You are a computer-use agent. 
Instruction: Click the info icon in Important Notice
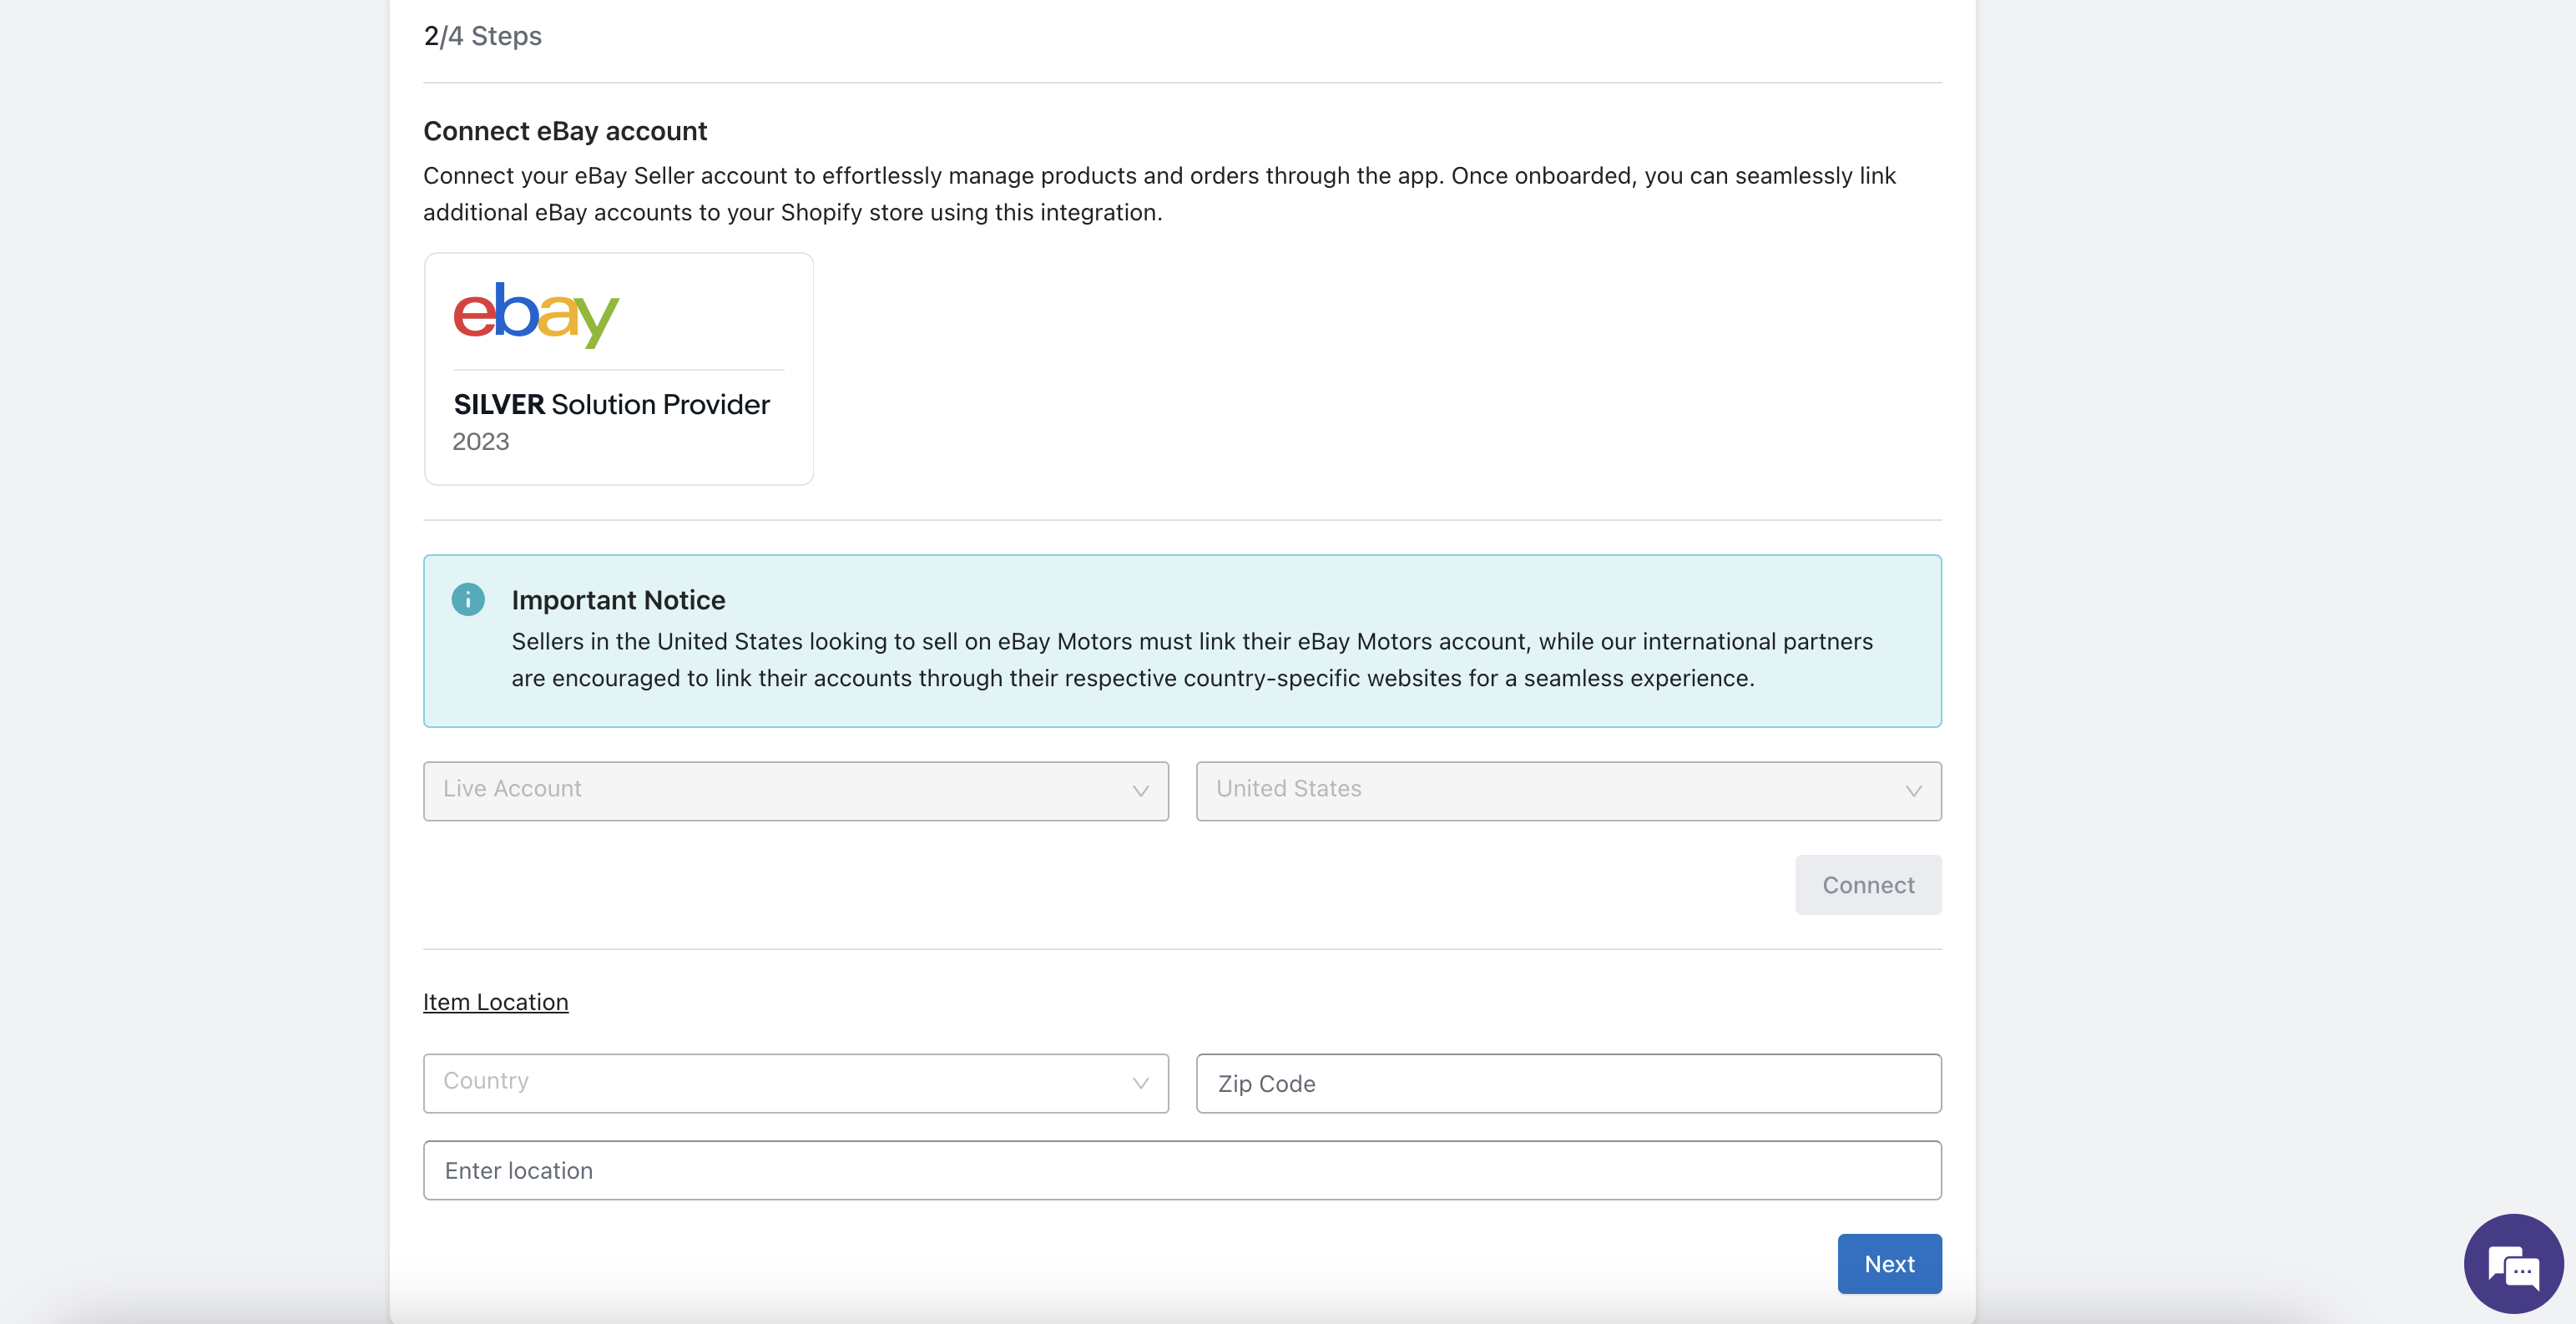[x=468, y=599]
